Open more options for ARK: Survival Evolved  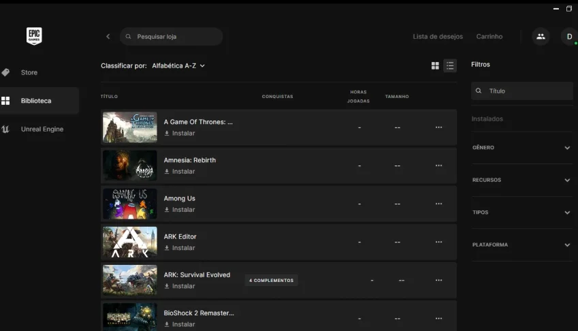click(438, 280)
